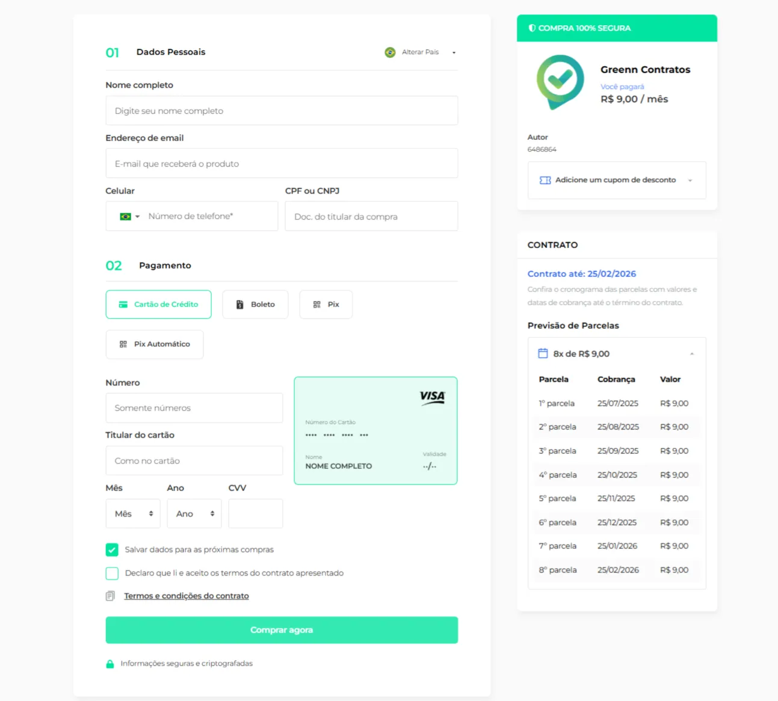Click the Contrato até: 25/02/2026 text
778x701 pixels.
point(582,274)
